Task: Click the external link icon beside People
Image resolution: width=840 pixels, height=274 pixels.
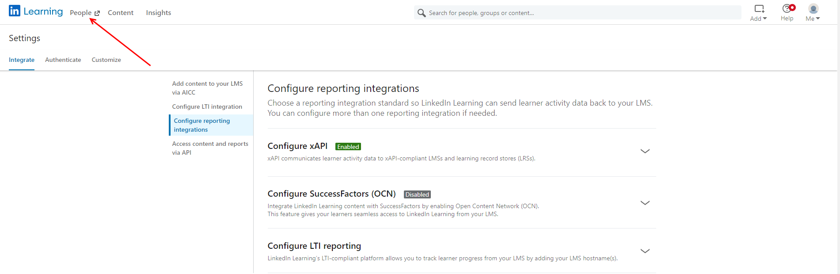Action: pyautogui.click(x=97, y=13)
